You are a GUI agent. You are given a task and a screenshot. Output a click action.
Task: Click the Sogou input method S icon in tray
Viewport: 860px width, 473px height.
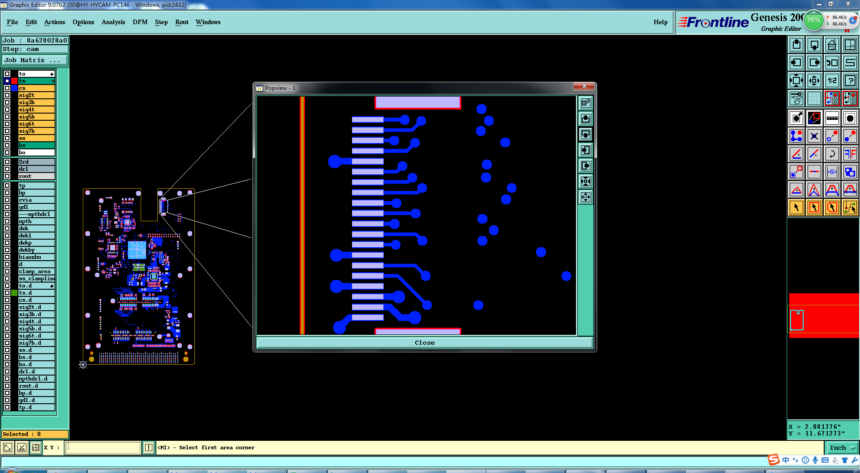(x=774, y=460)
